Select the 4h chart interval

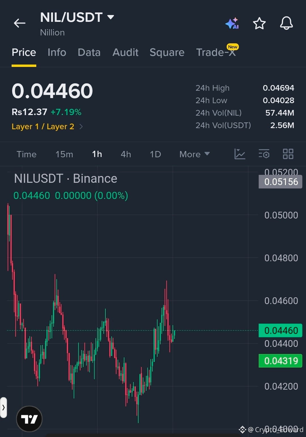(x=126, y=154)
